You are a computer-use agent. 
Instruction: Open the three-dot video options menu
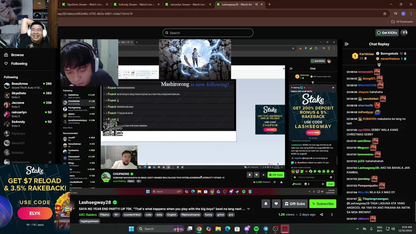pos(332,214)
